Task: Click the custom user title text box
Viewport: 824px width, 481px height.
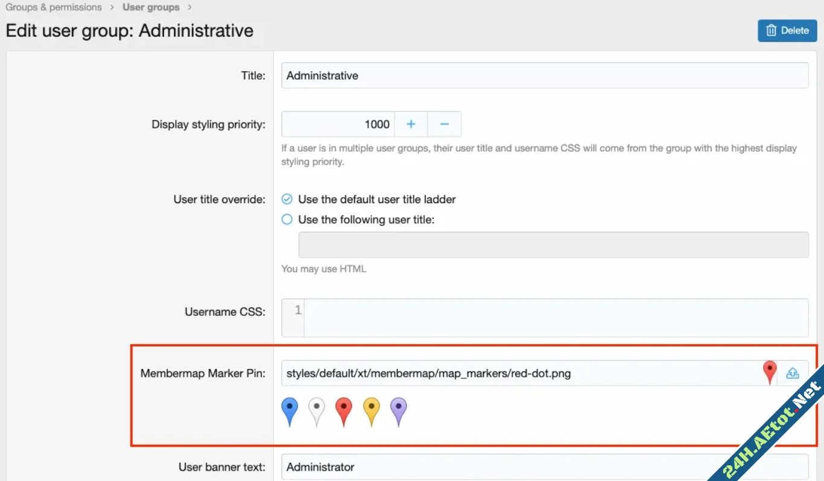Action: [x=553, y=245]
